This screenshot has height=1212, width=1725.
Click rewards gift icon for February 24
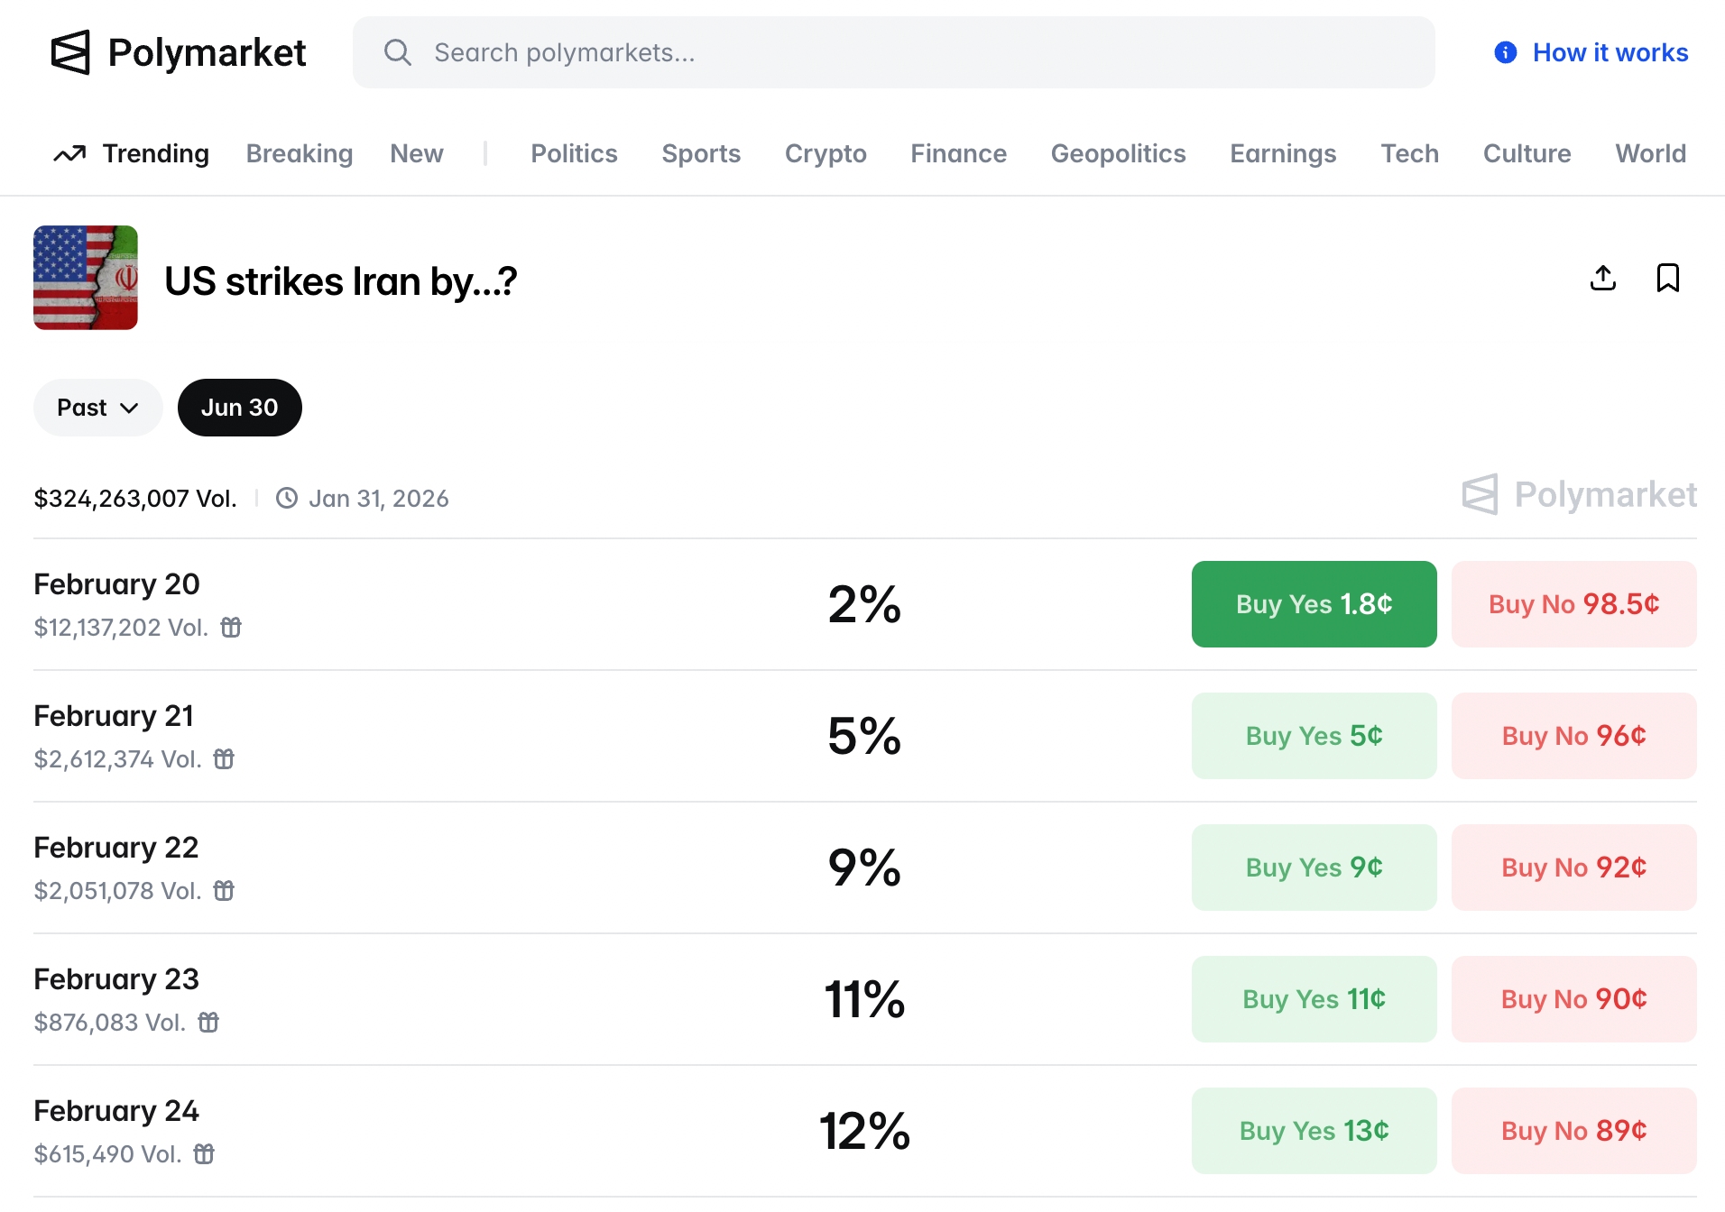point(205,1153)
